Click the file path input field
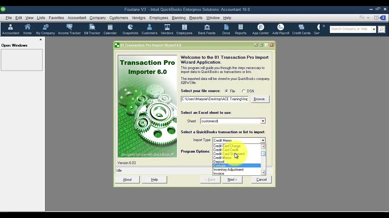 (x=215, y=99)
